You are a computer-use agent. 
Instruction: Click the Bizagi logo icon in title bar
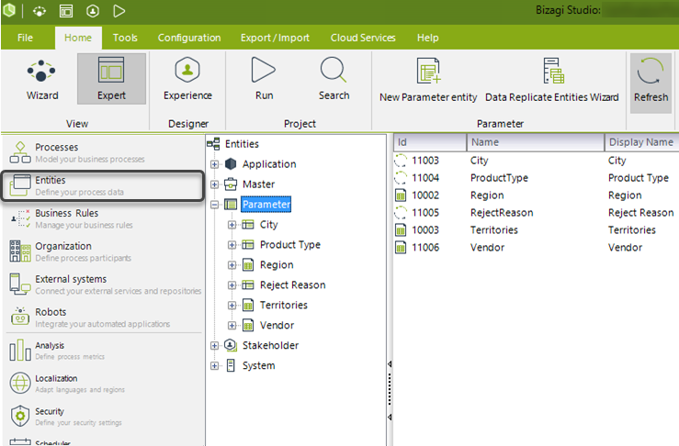(x=9, y=10)
